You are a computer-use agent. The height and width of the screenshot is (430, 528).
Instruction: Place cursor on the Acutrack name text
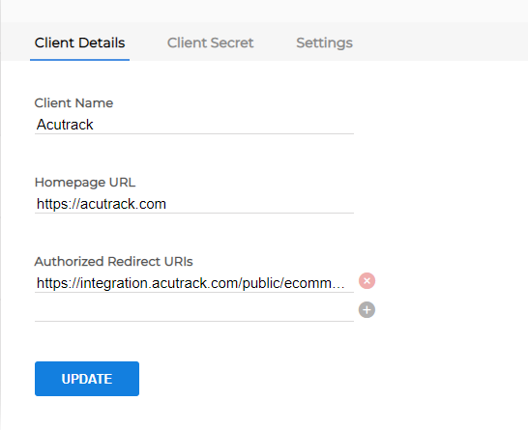pos(65,125)
